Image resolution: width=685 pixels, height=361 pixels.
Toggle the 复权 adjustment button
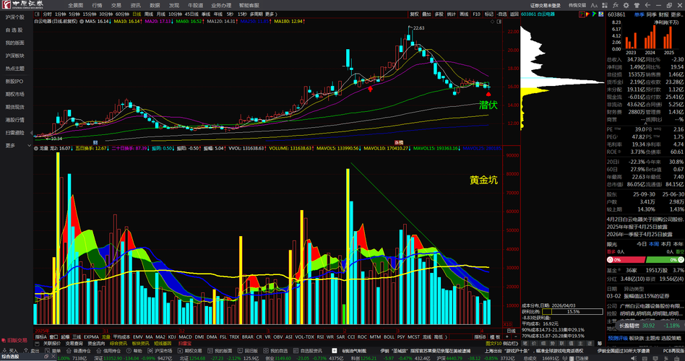click(x=414, y=14)
